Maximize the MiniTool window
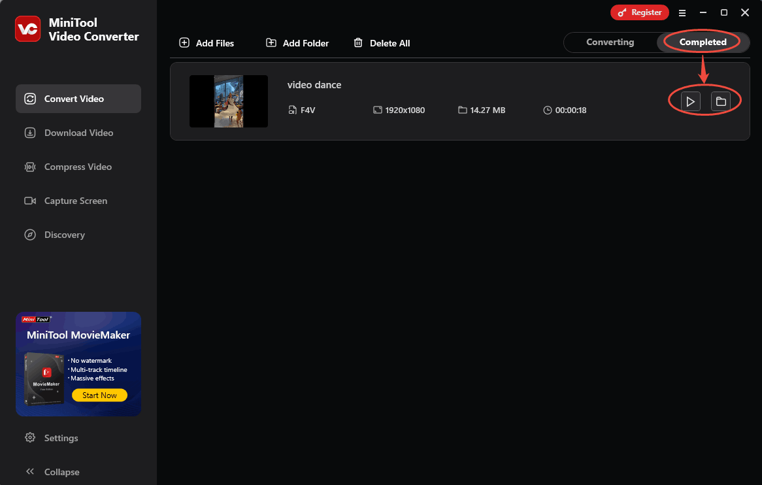Screen dimensions: 762x485 (x=723, y=12)
